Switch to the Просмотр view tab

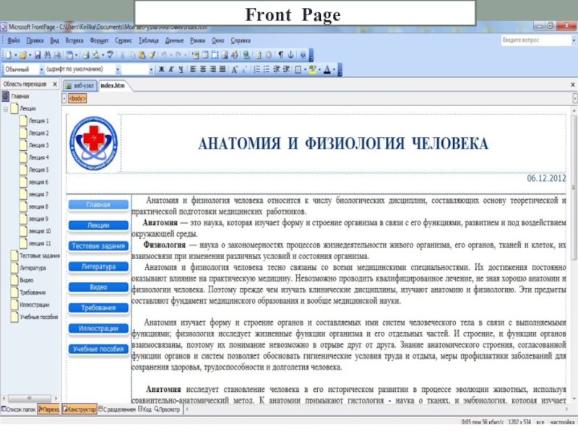point(167,409)
